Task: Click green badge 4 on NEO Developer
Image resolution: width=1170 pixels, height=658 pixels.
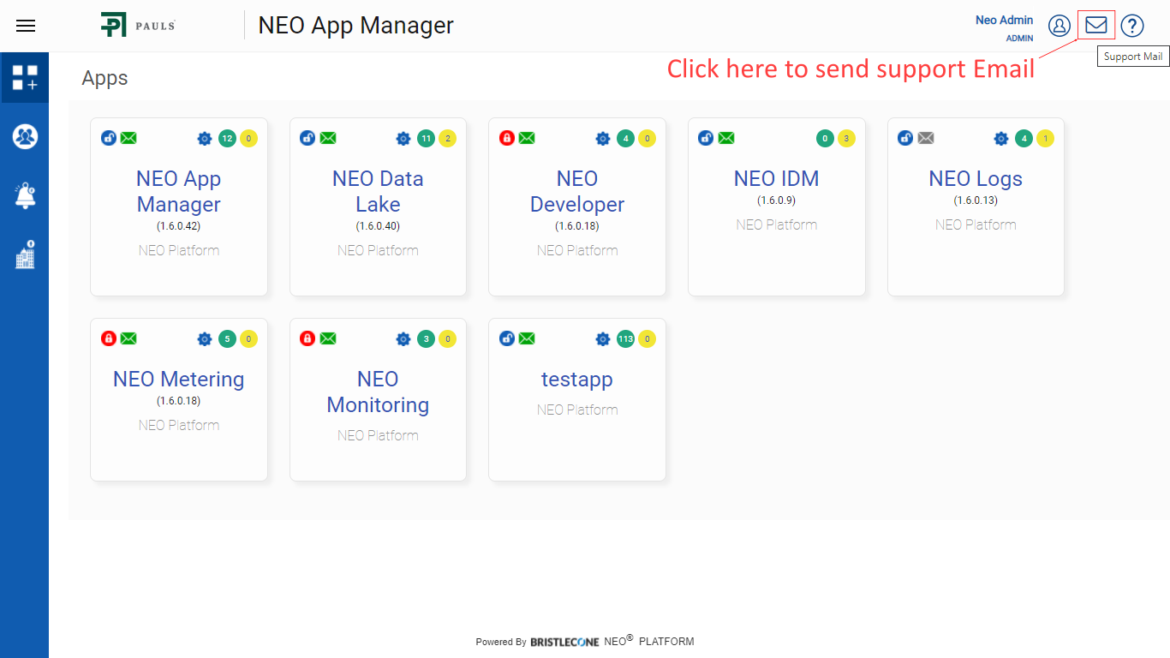Action: coord(625,139)
